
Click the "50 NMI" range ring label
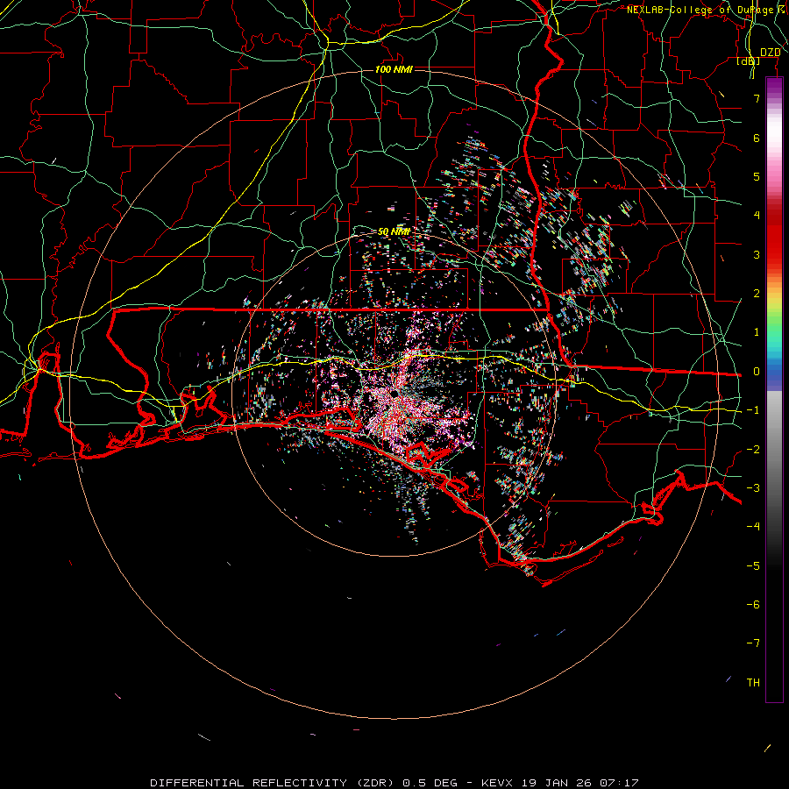[x=394, y=231]
